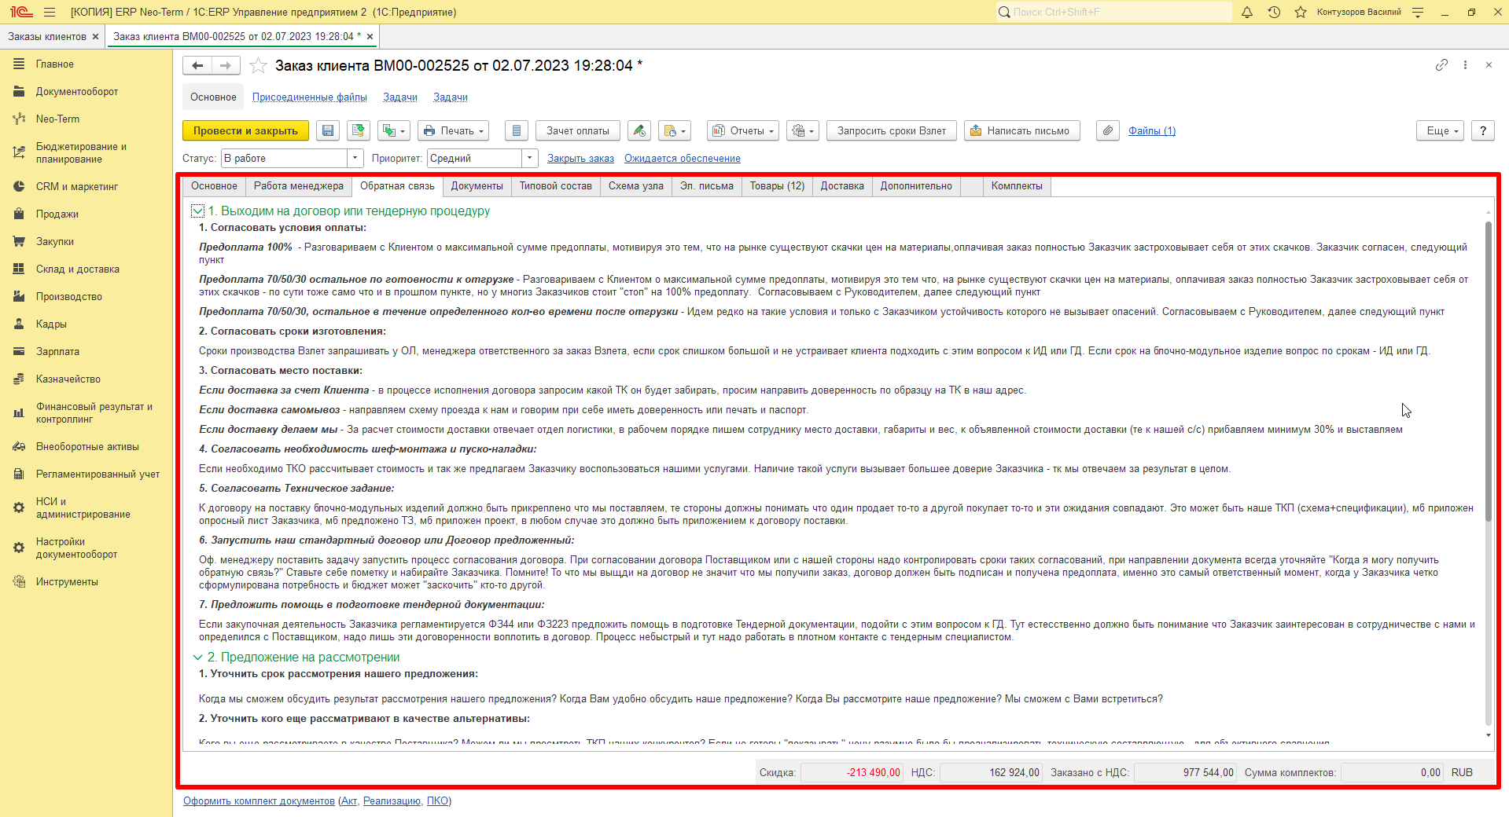Switch to the Товары (12) tab
This screenshot has height=817, width=1509.
pyautogui.click(x=777, y=186)
